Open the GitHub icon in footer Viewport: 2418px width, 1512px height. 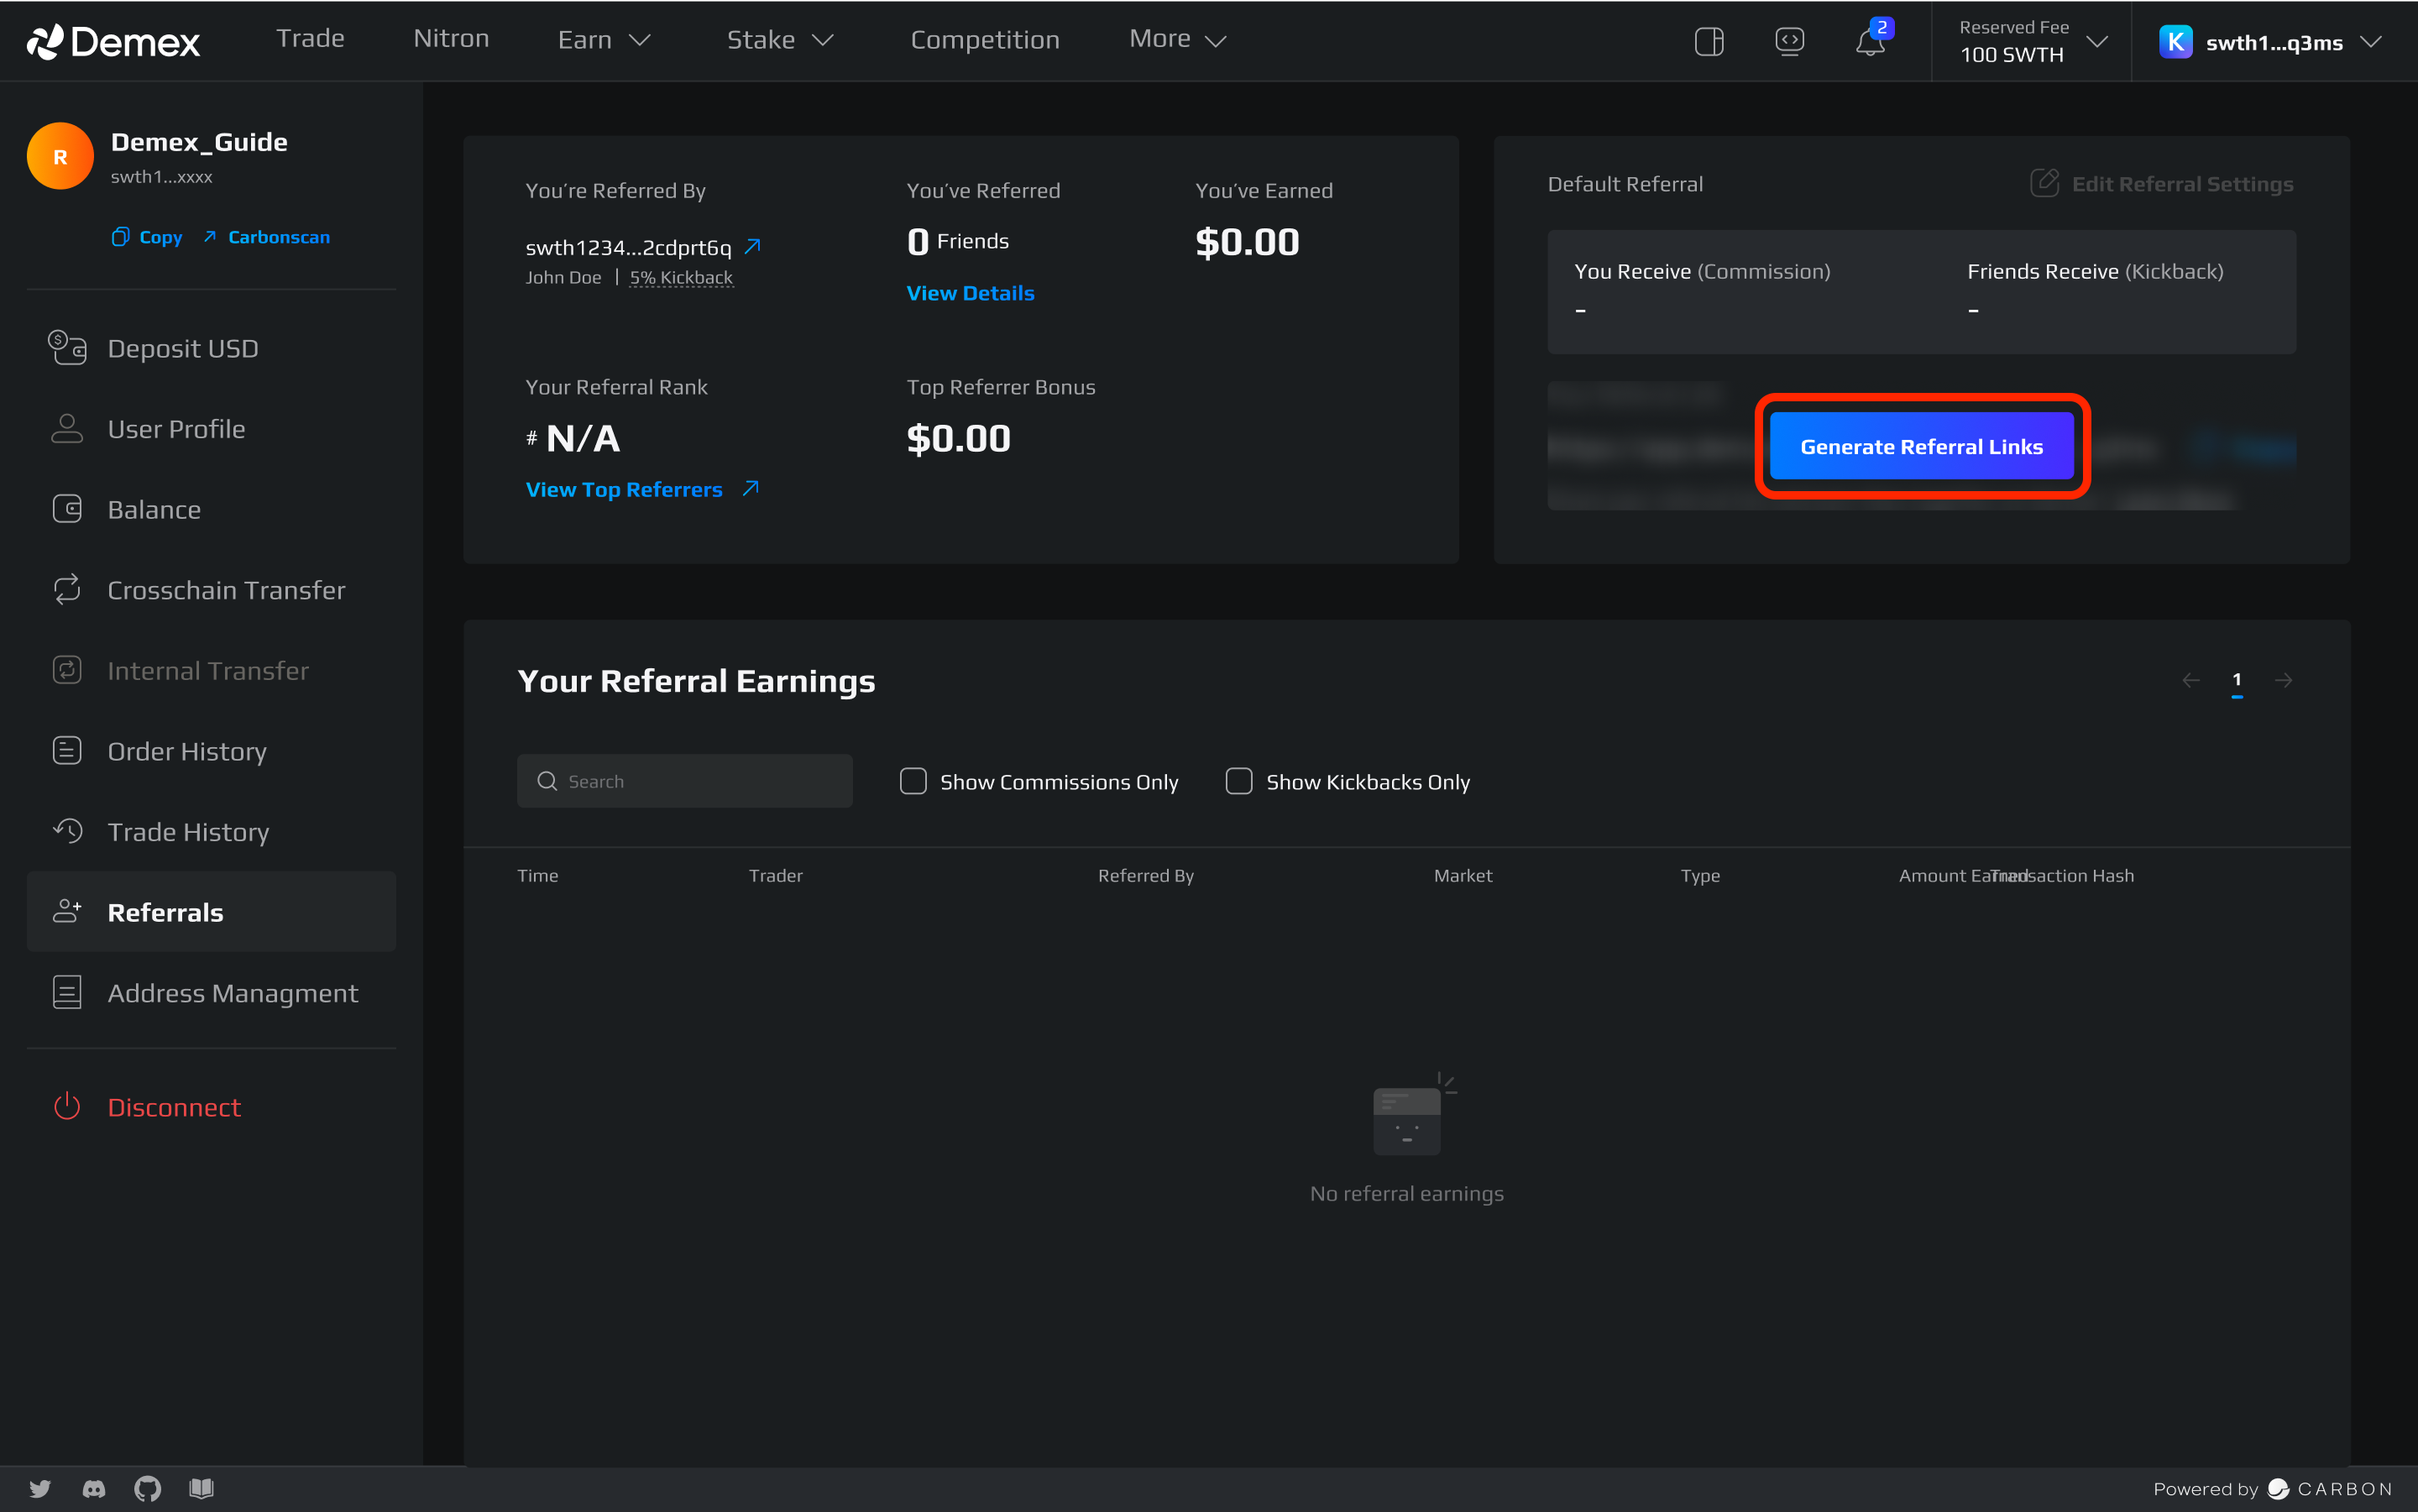point(148,1488)
